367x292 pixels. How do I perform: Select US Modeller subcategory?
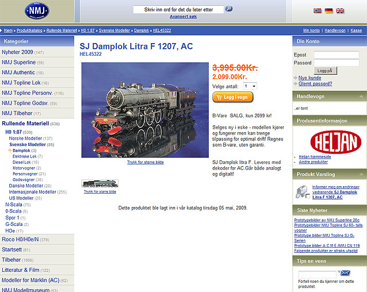click(x=21, y=198)
